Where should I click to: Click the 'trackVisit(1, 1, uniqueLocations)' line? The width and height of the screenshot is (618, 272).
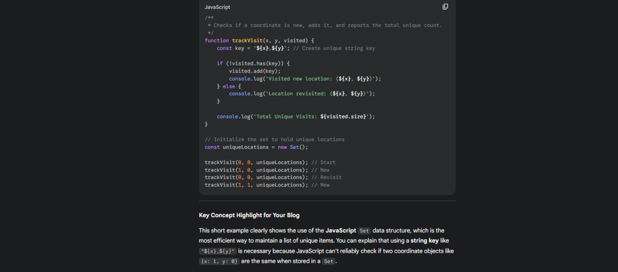point(267,185)
